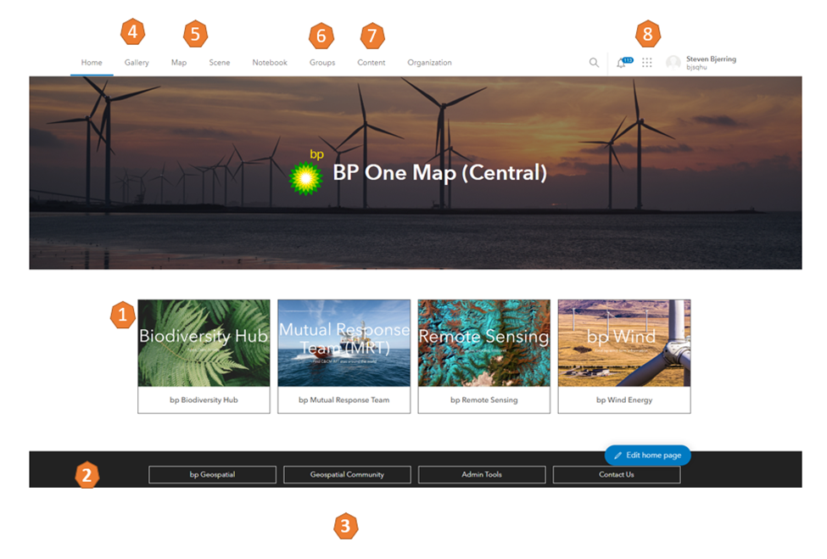
Task: Click the Contact Us button
Action: point(617,475)
